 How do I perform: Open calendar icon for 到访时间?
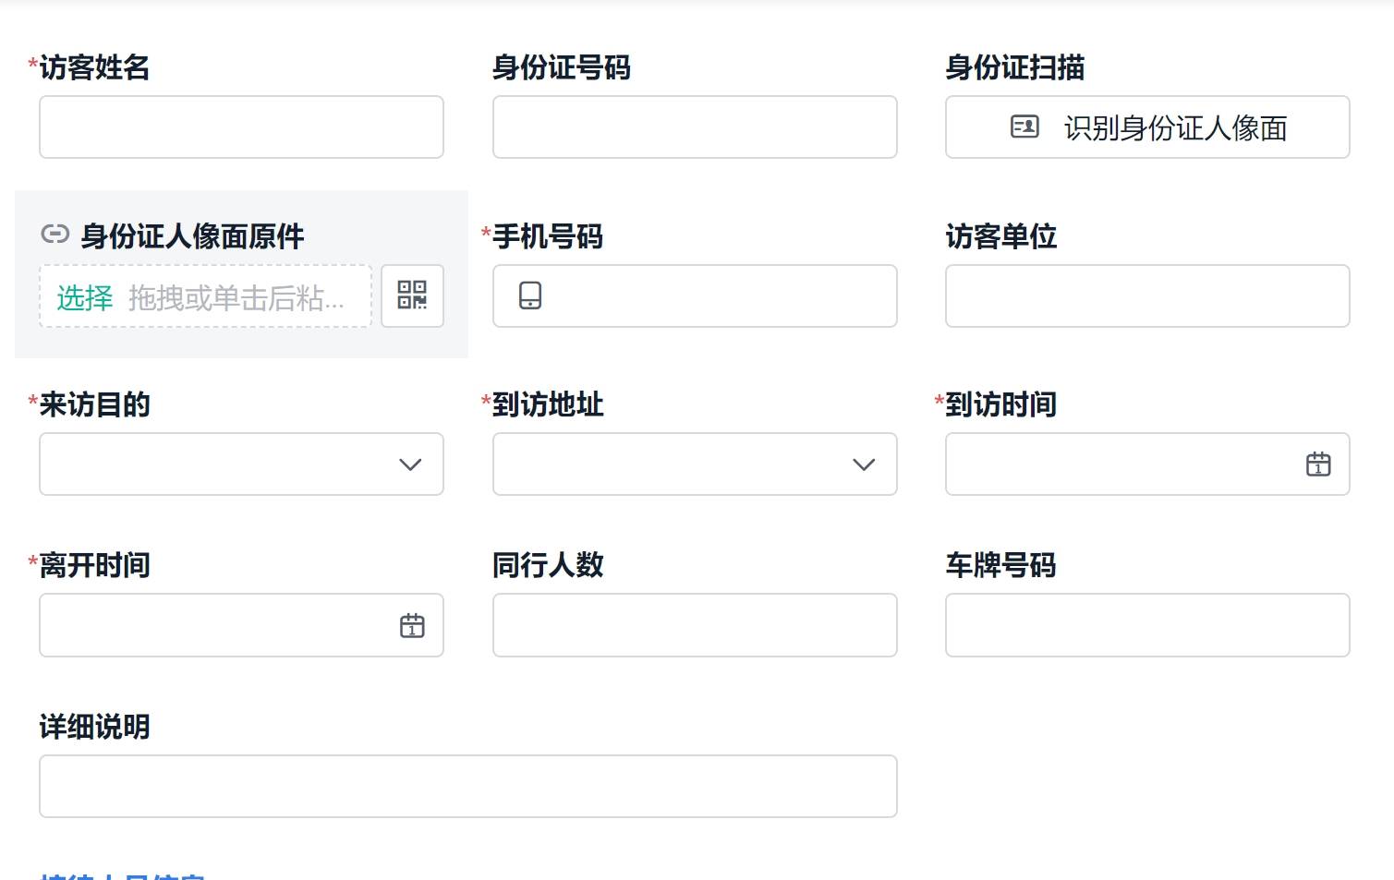click(1318, 464)
